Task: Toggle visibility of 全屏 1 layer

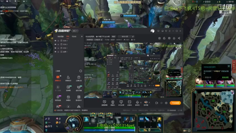Action: coord(55,52)
